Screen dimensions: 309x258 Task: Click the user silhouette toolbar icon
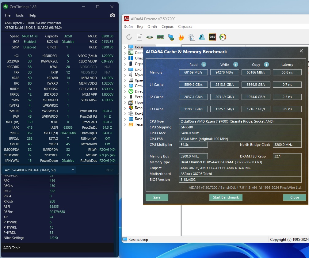pyautogui.click(x=202, y=37)
